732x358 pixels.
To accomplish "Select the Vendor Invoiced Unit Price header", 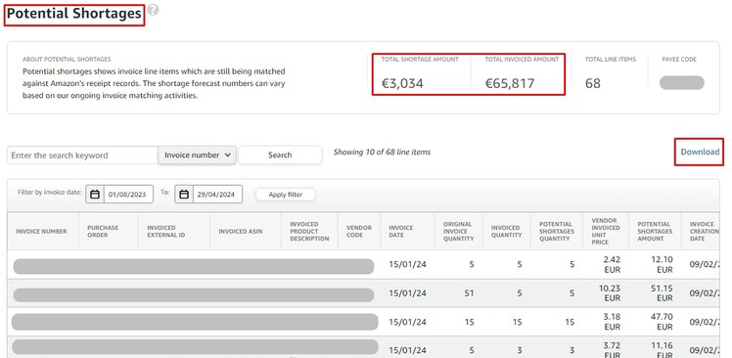I will point(606,232).
